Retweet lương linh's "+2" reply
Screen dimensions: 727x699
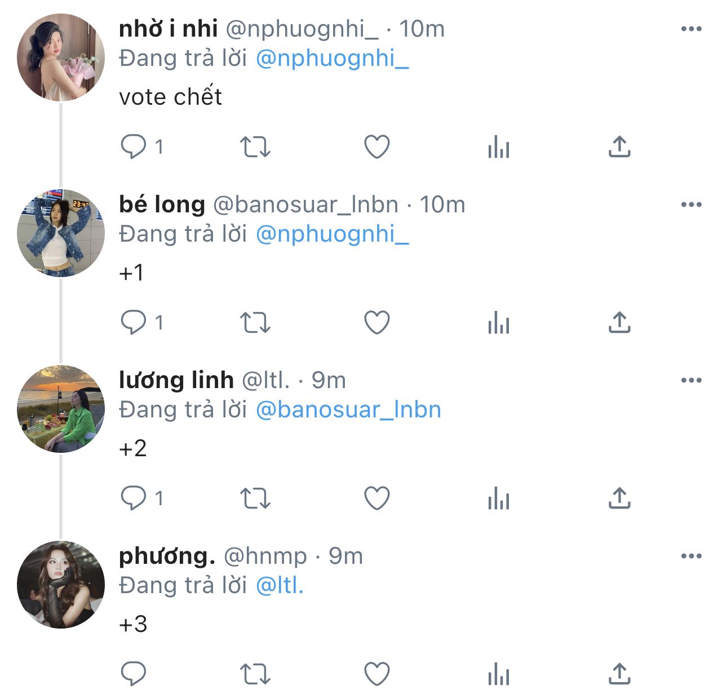coord(255,498)
